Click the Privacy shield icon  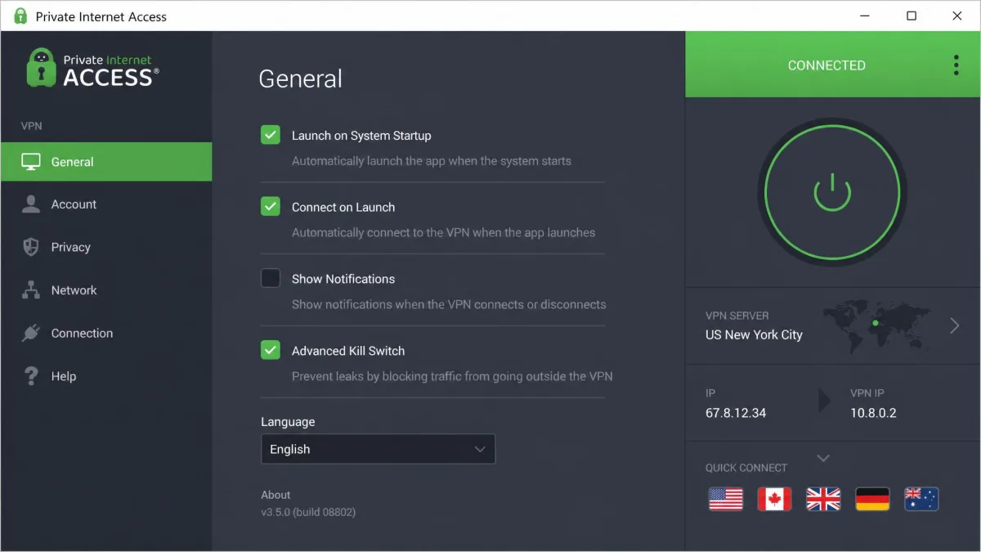(x=31, y=247)
